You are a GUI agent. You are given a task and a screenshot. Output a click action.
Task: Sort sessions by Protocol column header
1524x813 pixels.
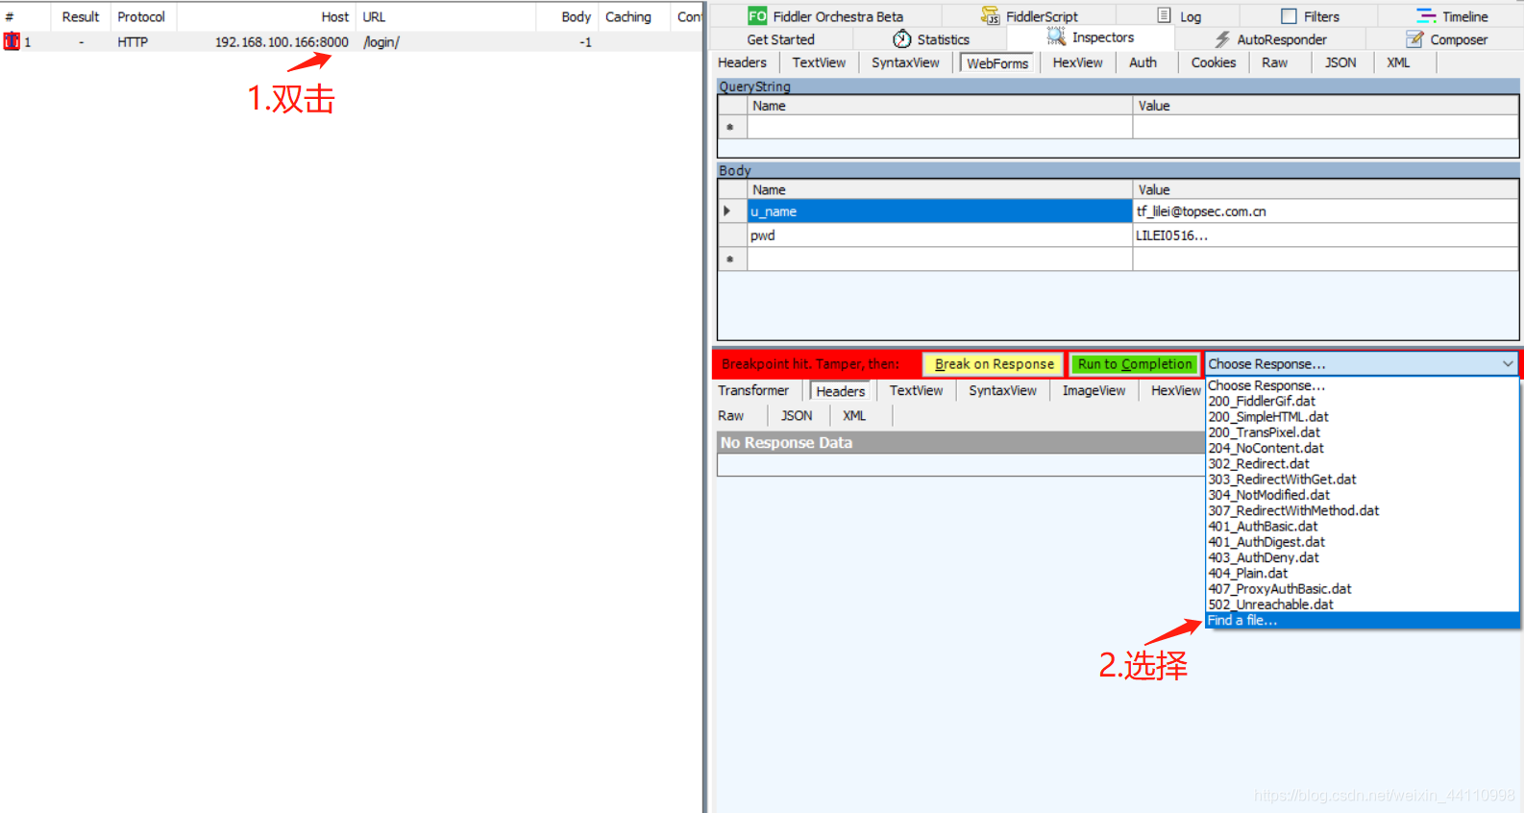point(141,16)
